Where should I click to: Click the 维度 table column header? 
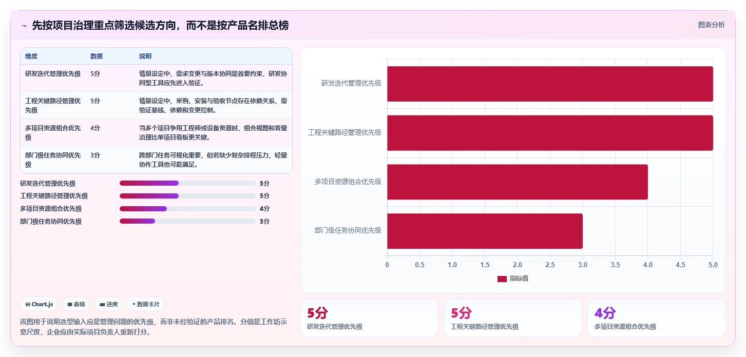tap(31, 56)
